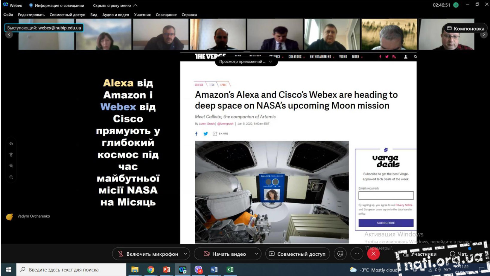Click the Privacy Notice link
The image size is (490, 276).
click(404, 205)
